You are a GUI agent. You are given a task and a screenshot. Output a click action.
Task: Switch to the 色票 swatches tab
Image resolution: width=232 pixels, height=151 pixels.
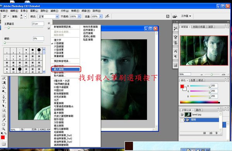193,80
